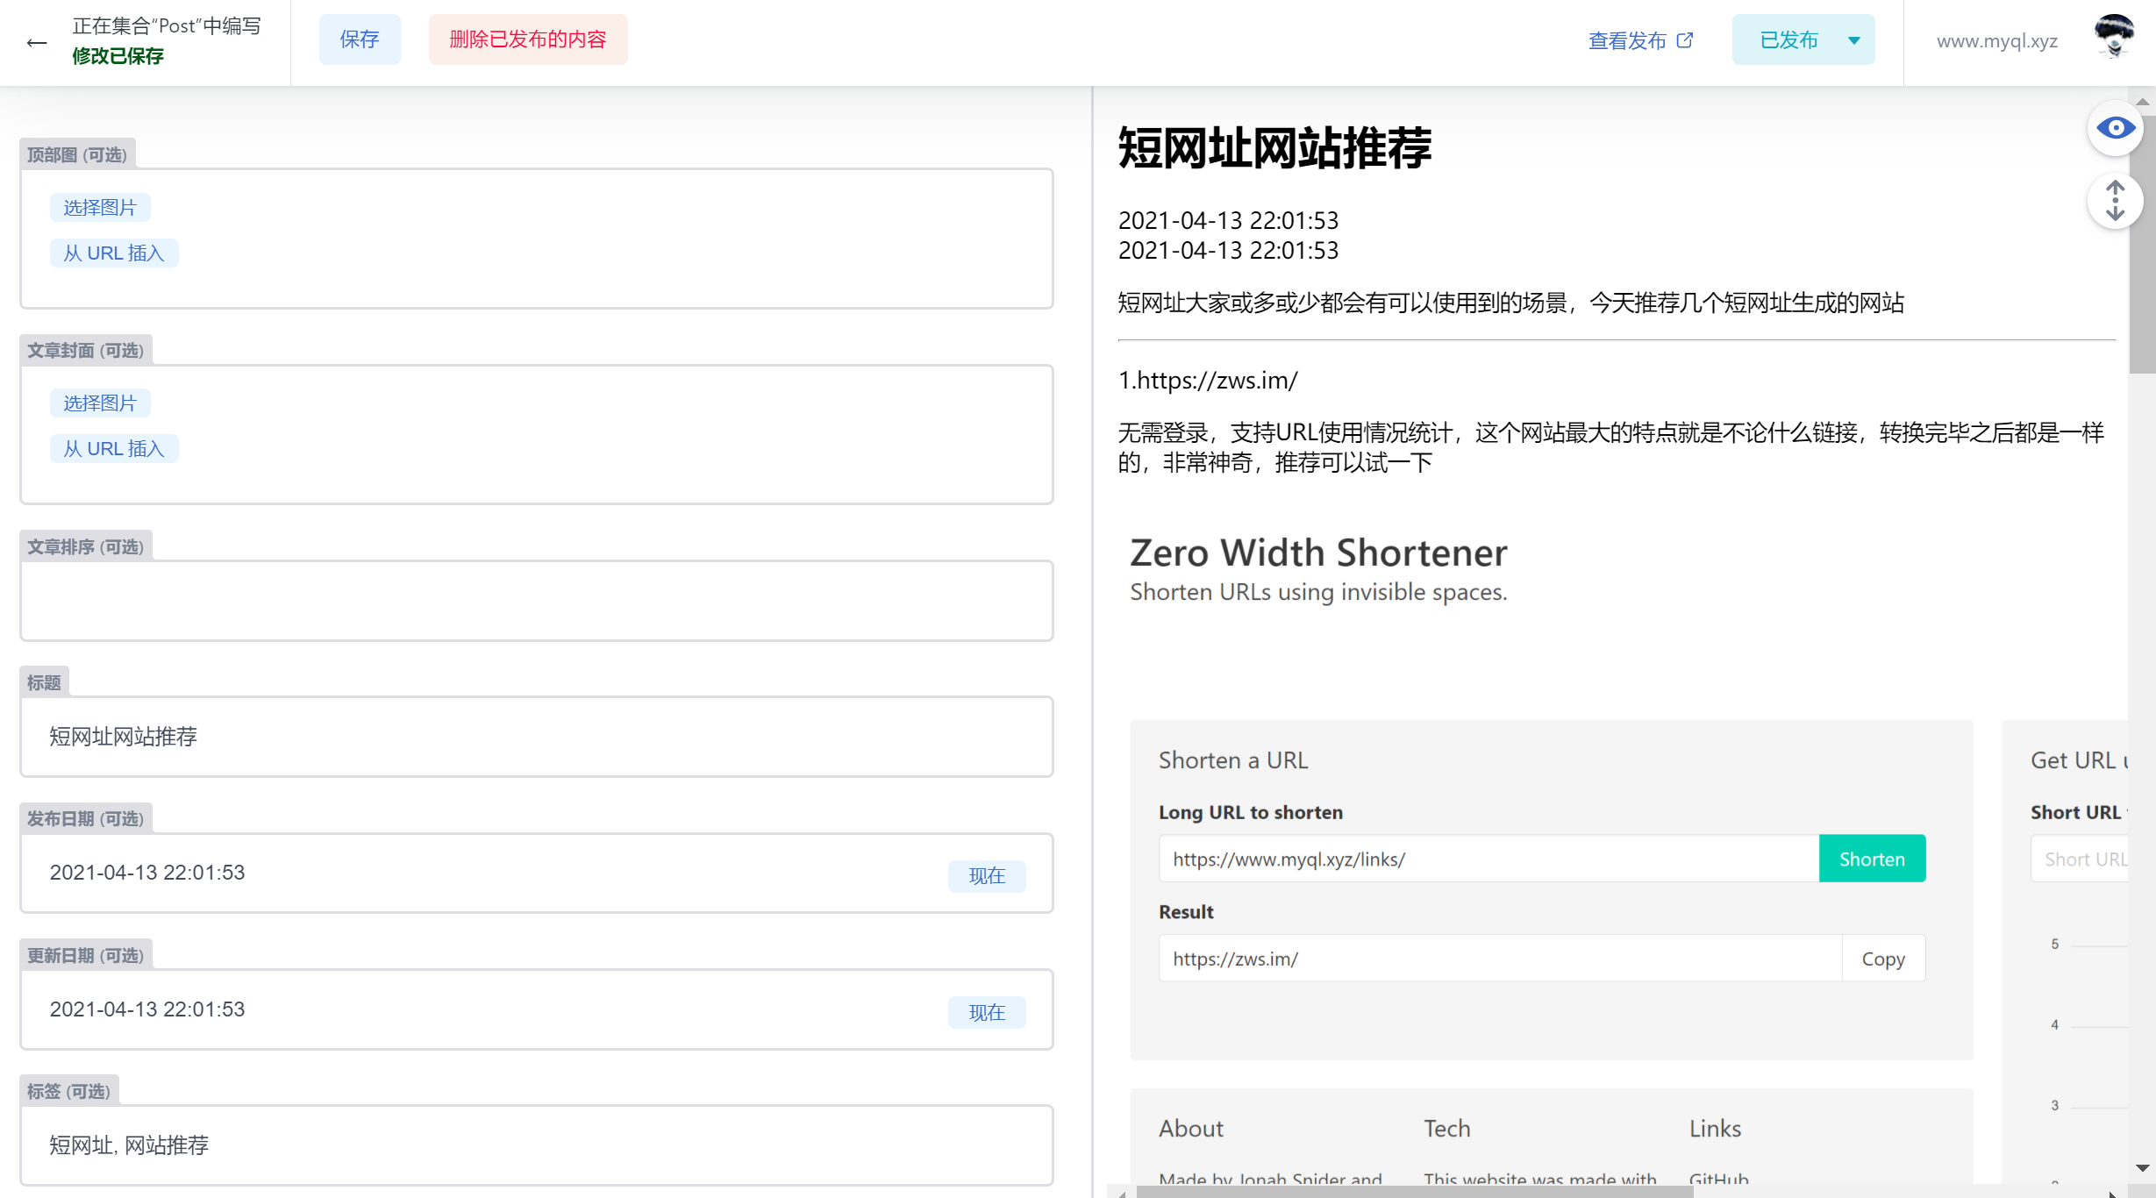Expand the 已发布 status dropdown
The image size is (2156, 1198).
click(1853, 40)
